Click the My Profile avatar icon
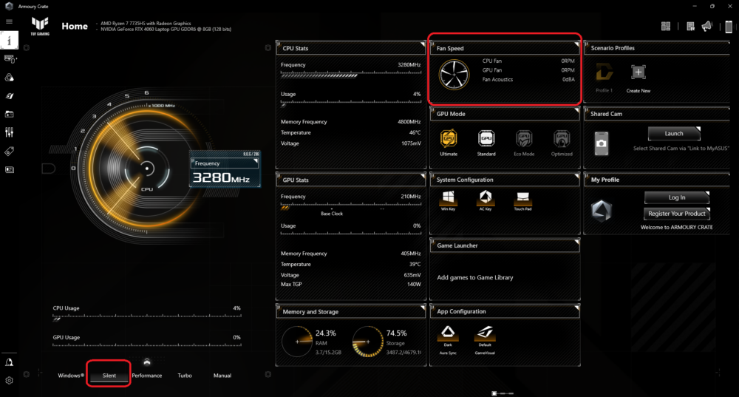Image resolution: width=739 pixels, height=397 pixels. pyautogui.click(x=602, y=211)
